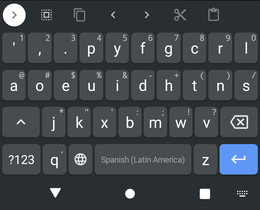Tap the Spanish (Latin America) space bar
The image size is (260, 210).
(143, 159)
